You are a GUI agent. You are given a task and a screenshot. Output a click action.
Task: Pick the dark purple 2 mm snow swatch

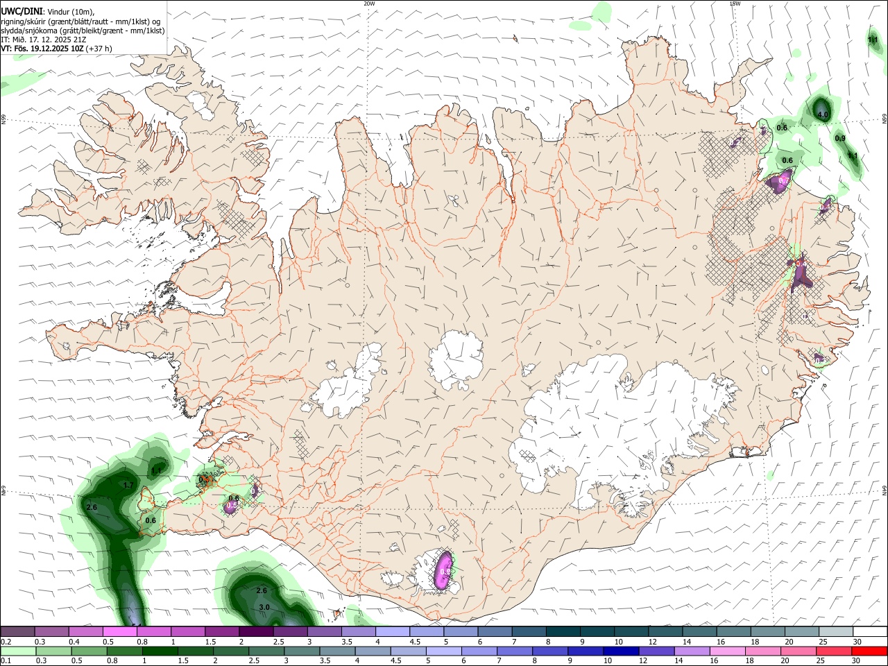tap(256, 632)
